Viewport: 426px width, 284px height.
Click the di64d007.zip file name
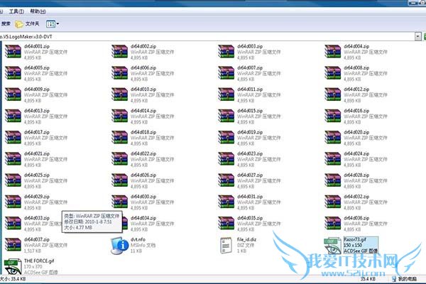[x=250, y=68]
